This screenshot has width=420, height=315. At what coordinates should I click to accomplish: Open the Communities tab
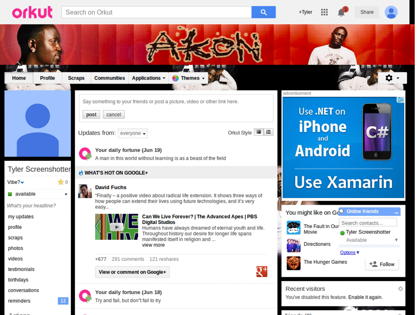pyautogui.click(x=110, y=78)
